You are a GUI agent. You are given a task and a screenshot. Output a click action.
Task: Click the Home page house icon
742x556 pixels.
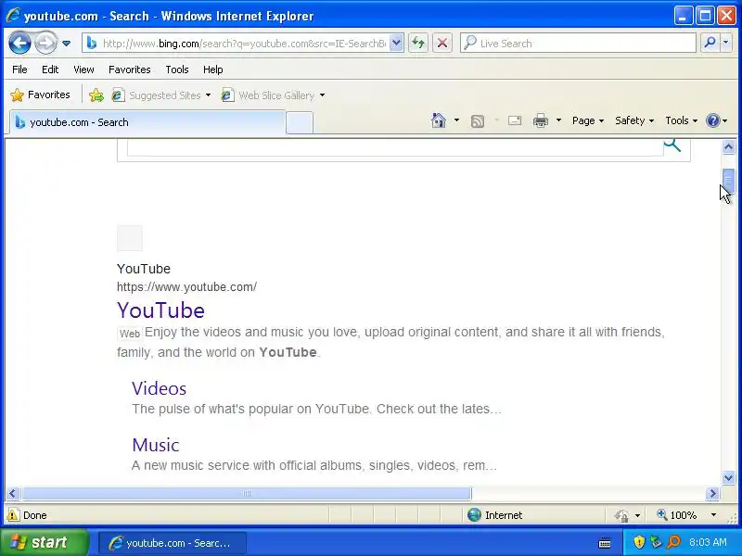pos(439,120)
